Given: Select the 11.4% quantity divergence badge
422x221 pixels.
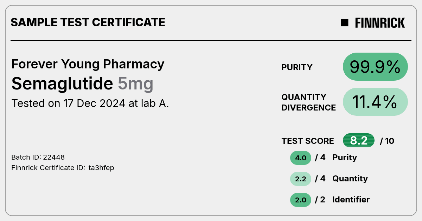Looking at the screenshot, I should pyautogui.click(x=375, y=102).
